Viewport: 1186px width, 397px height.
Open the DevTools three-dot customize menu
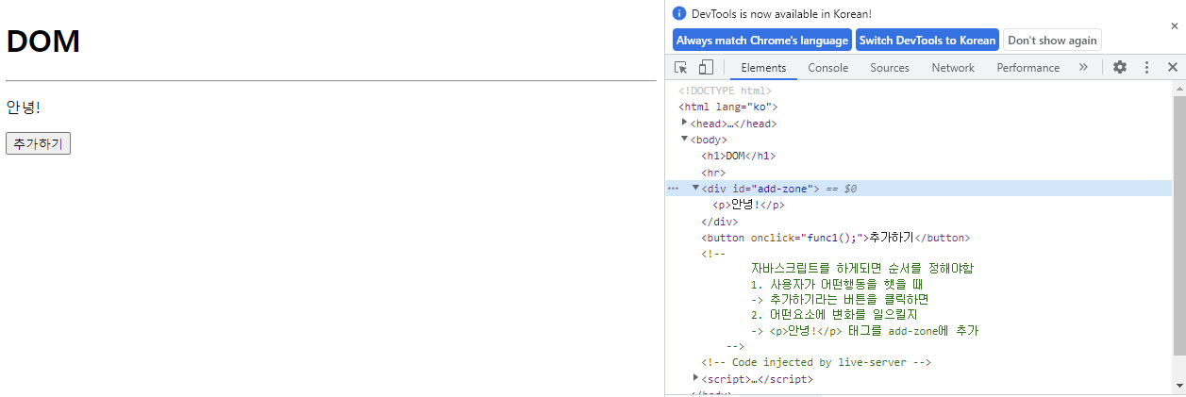point(1146,67)
